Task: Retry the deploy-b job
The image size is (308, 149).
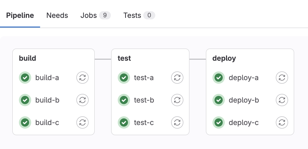Action: 282,100
